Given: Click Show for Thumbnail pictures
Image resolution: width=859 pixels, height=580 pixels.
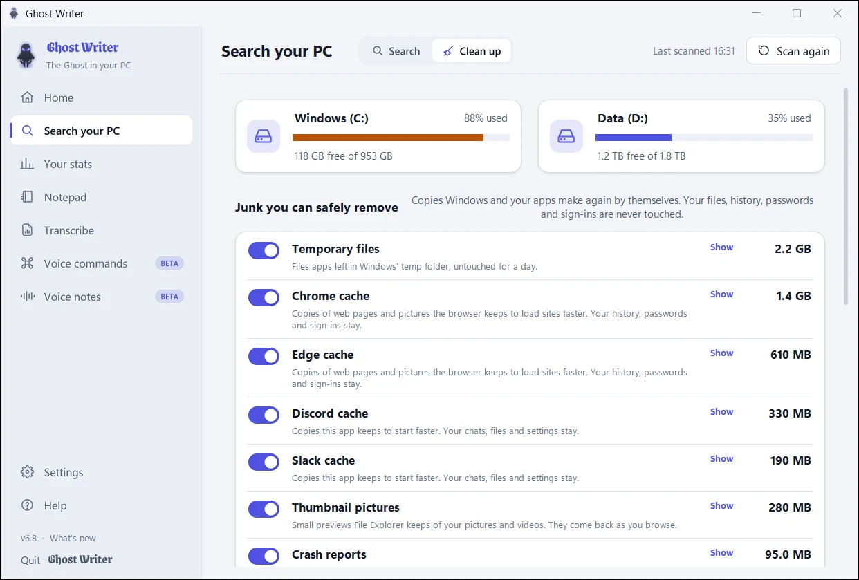Looking at the screenshot, I should pos(721,505).
